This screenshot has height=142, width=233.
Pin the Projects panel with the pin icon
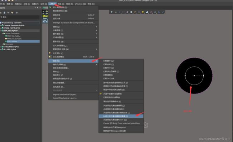coord(38,8)
